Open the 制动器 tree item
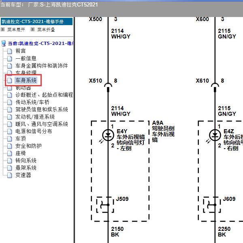Image resolution: width=243 pixels, height=243 pixels. coord(23,88)
